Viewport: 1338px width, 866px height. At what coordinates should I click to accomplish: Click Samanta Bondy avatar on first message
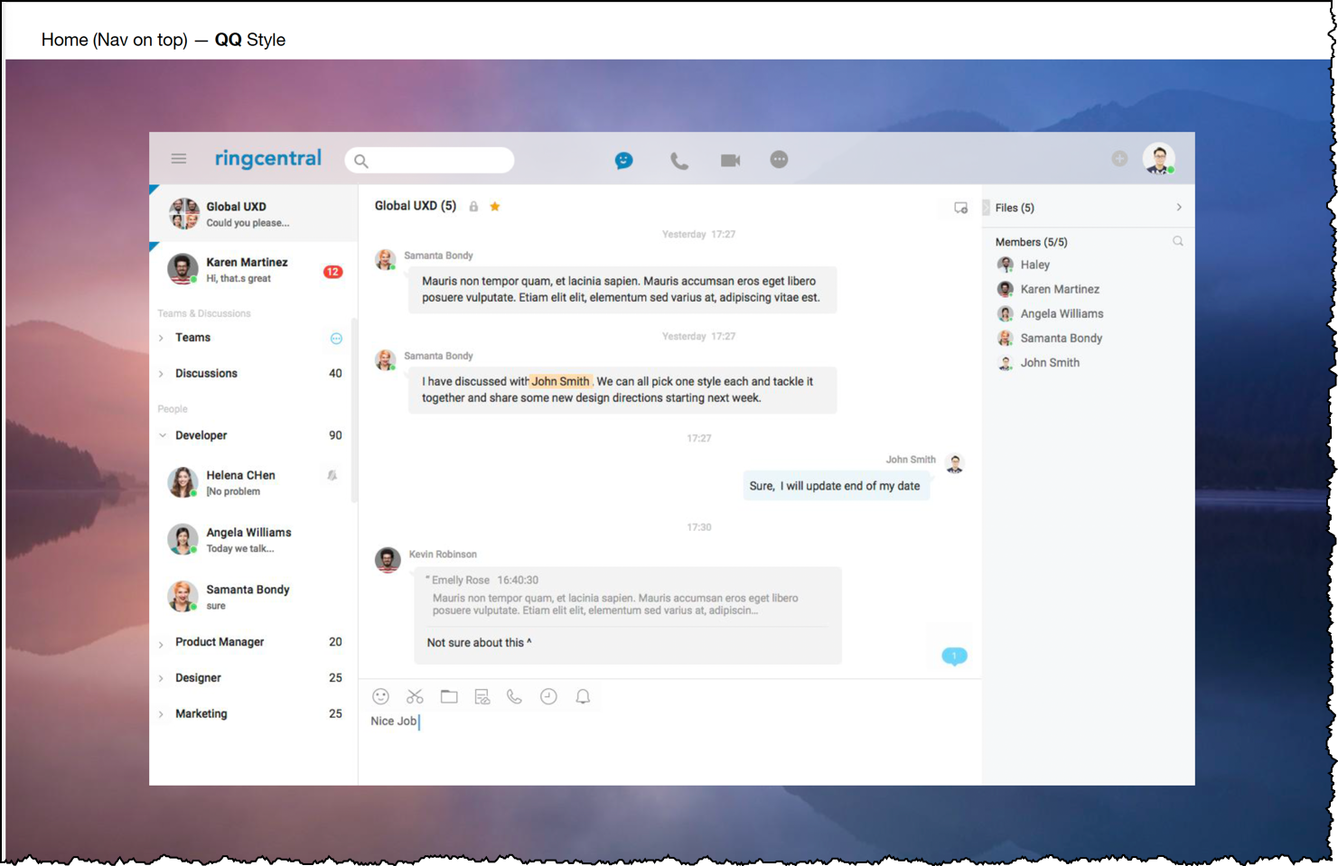coord(386,260)
